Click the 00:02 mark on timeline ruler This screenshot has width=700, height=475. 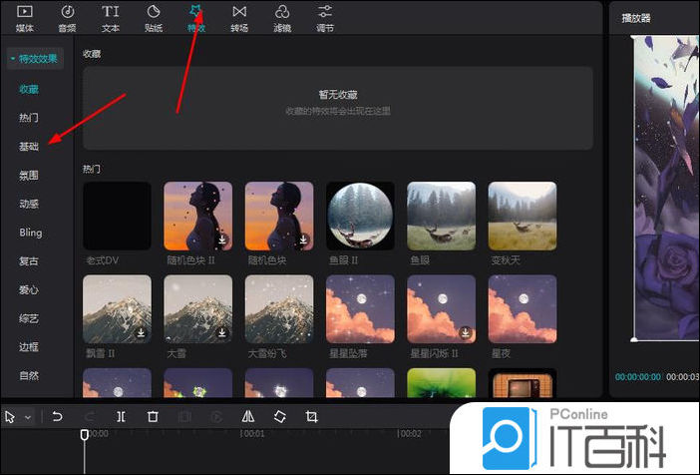tap(410, 434)
